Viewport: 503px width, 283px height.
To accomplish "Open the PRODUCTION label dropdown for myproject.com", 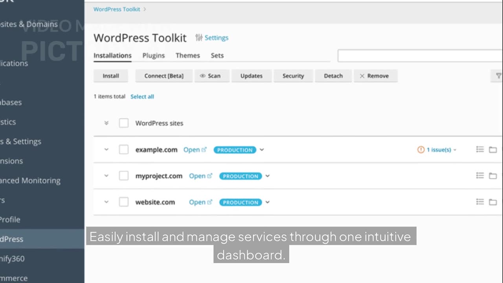I will [267, 176].
